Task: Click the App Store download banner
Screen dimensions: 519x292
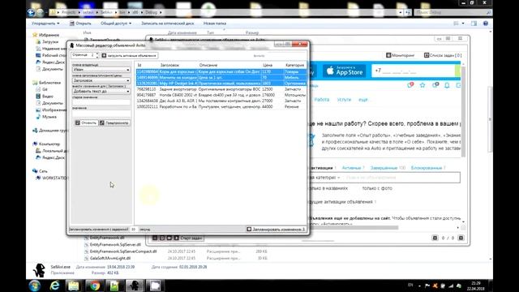Action: [344, 71]
